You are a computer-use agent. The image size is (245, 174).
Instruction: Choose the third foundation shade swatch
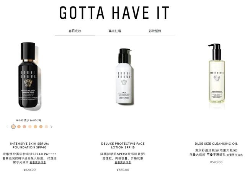point(24,127)
